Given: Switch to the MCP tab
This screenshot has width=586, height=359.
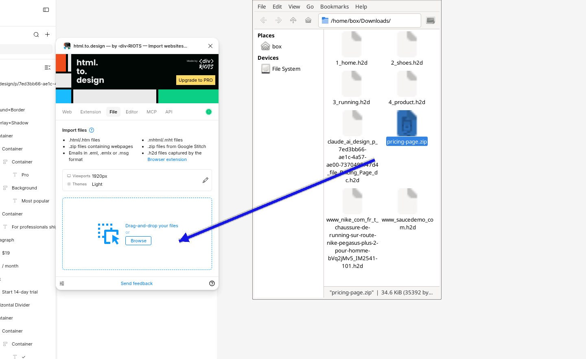Looking at the screenshot, I should click(x=152, y=112).
